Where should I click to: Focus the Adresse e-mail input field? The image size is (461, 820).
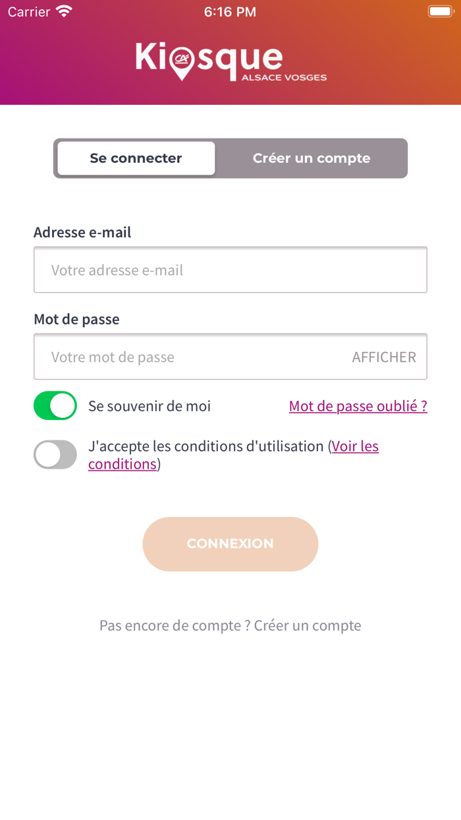tap(230, 270)
